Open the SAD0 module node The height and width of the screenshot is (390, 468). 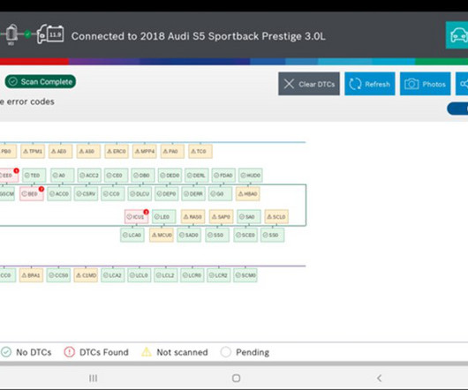tap(189, 236)
